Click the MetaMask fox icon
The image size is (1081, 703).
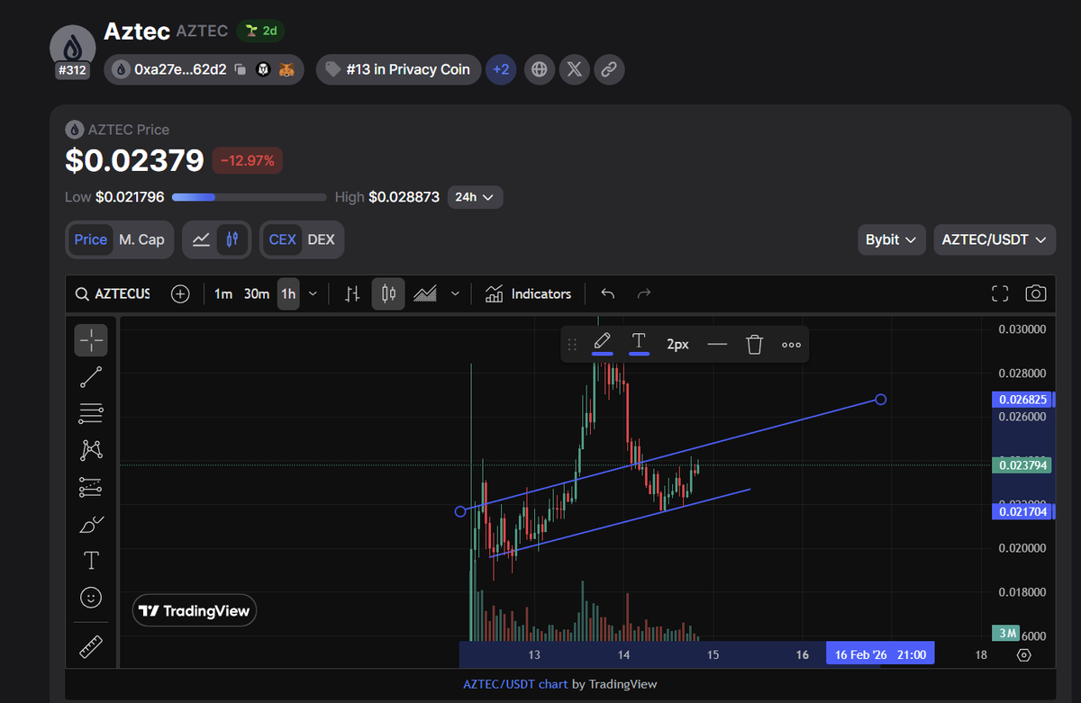click(x=286, y=69)
